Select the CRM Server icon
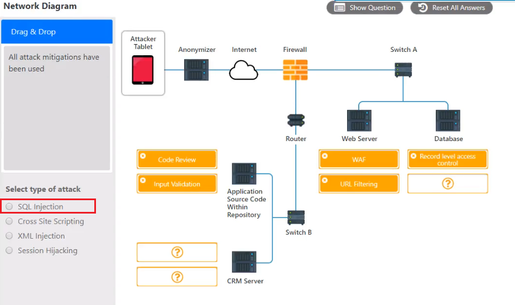This screenshot has height=305, width=515. (244, 262)
